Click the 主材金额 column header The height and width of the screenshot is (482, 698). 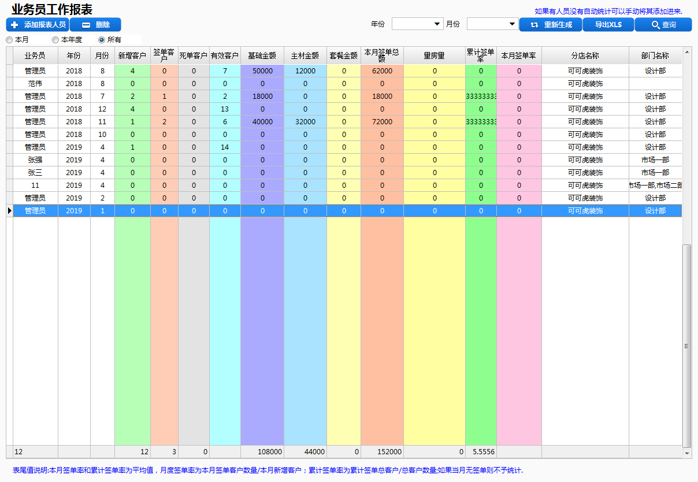pyautogui.click(x=305, y=56)
